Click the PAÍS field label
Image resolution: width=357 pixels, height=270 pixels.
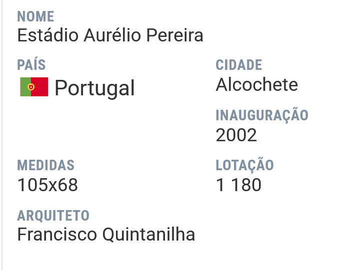(x=31, y=65)
